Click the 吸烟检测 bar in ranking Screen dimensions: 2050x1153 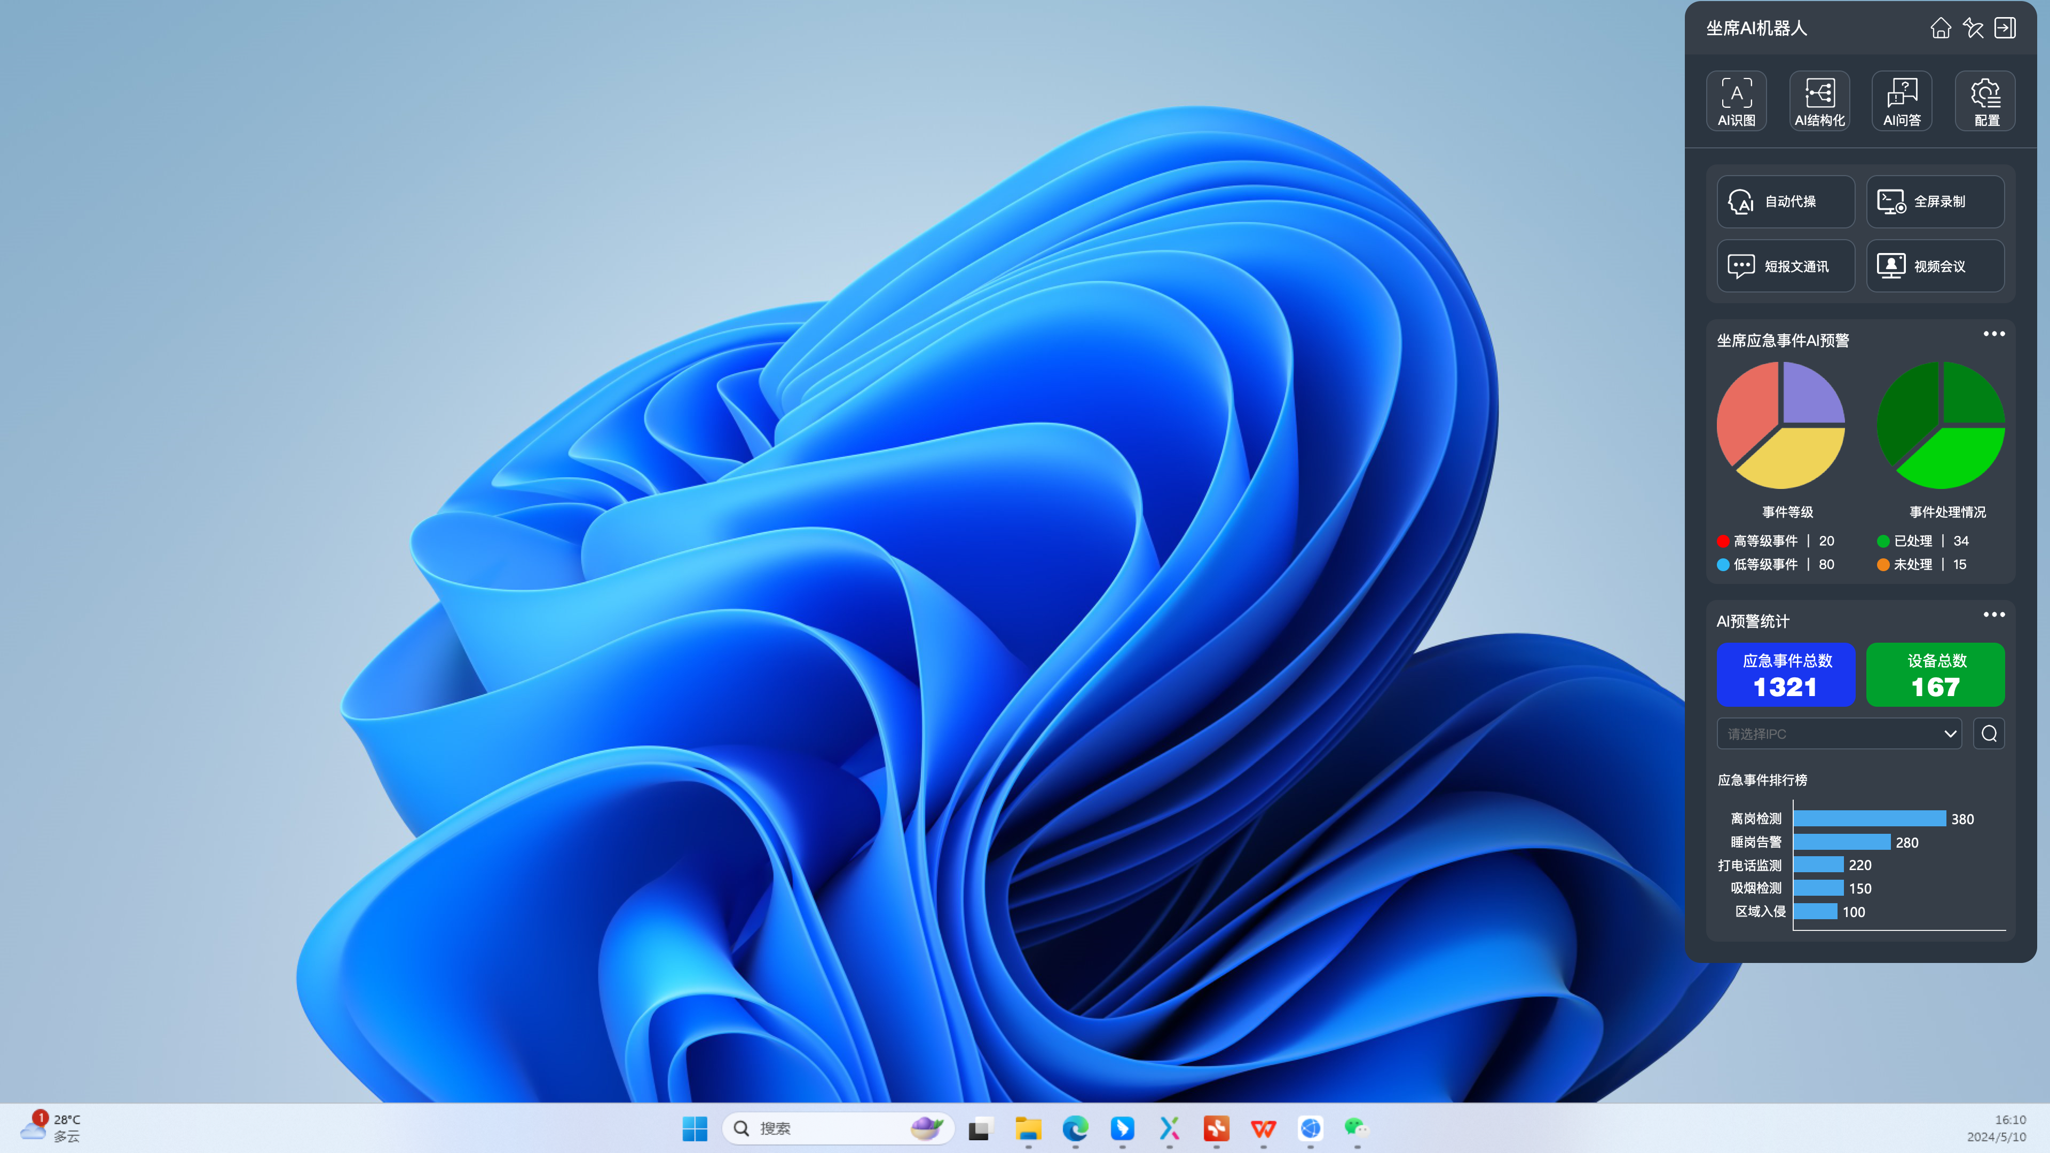1818,888
